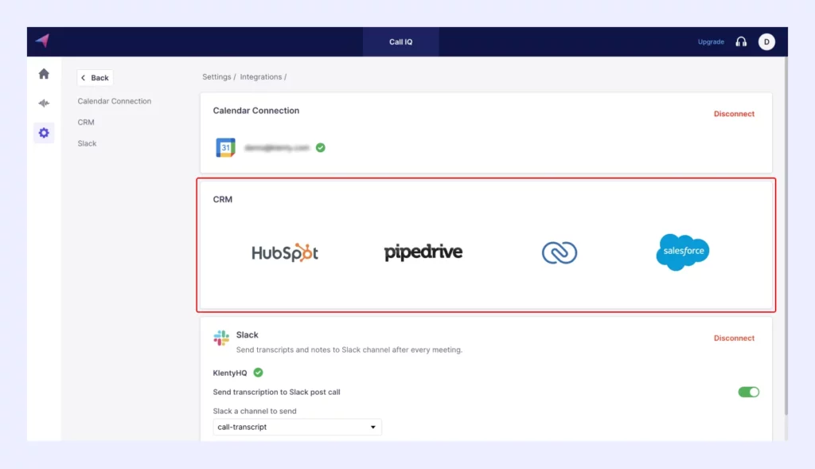Click the Google Calendar icon
The image size is (815, 469).
point(225,147)
